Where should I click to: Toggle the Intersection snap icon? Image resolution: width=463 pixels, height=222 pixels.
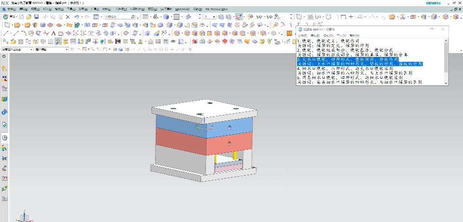click(x=156, y=49)
